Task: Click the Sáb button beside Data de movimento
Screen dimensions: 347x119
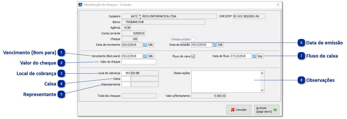Action: click(151, 45)
